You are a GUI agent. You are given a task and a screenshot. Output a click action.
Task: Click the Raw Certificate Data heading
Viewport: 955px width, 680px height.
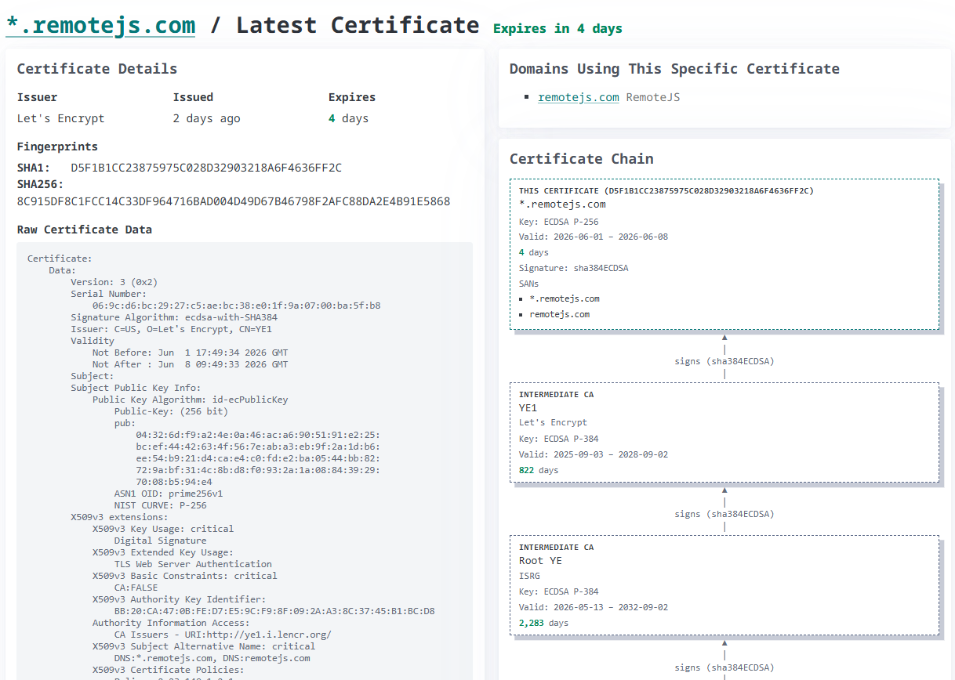[85, 230]
